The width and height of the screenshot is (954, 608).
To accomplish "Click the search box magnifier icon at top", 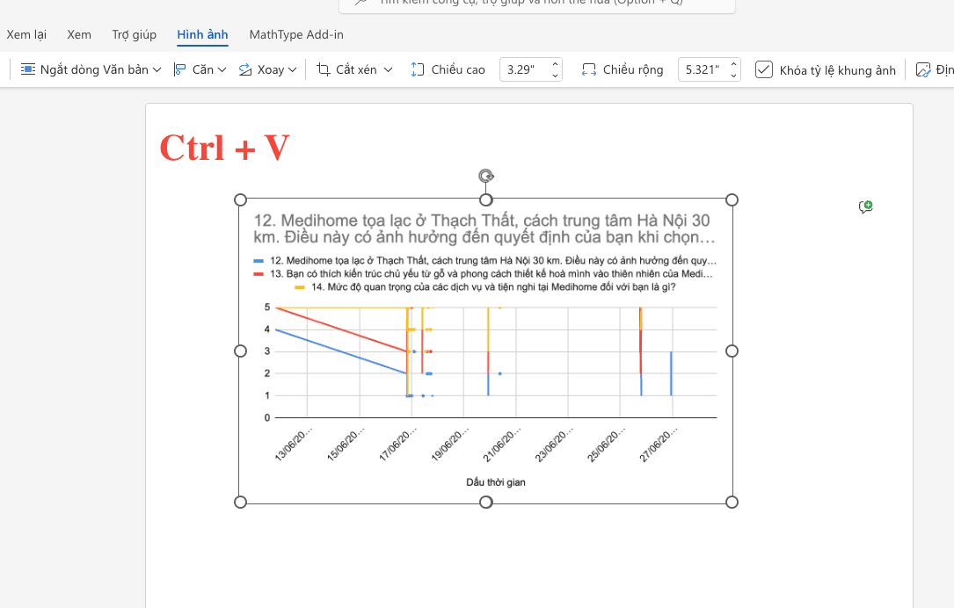I will (x=361, y=3).
